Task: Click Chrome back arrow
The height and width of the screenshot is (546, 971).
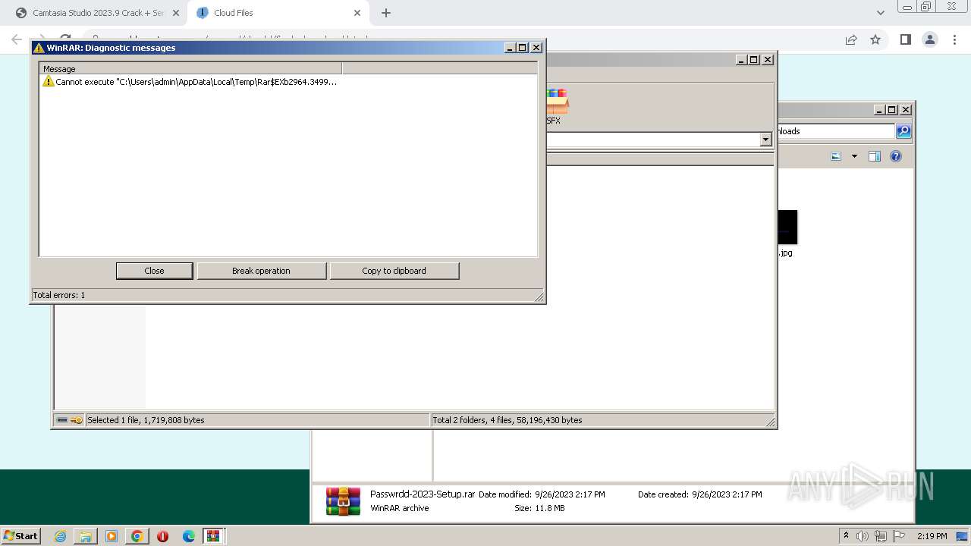Action: (17, 39)
